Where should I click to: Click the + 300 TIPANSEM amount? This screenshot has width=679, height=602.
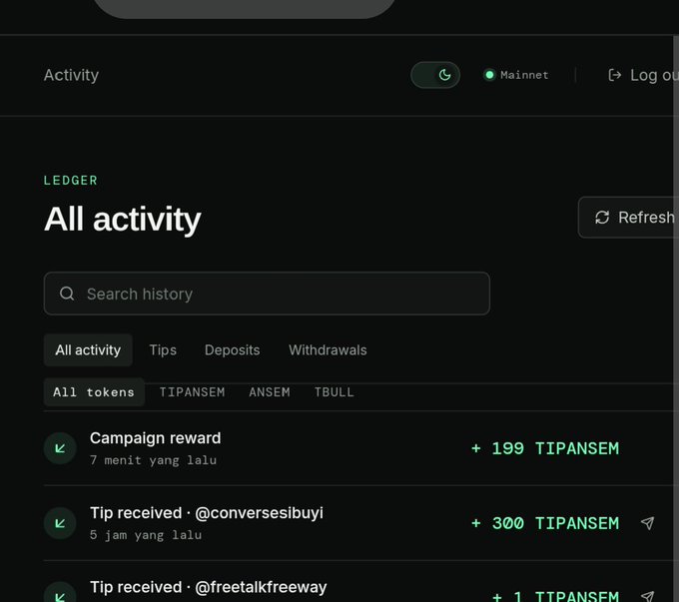545,523
